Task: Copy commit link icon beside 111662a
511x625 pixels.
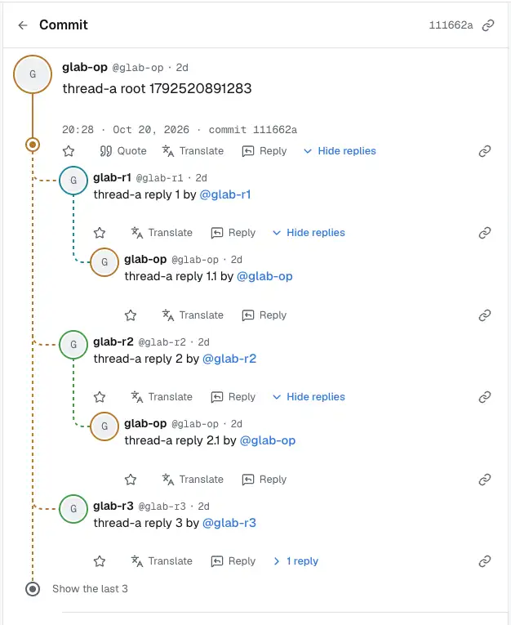Action: [x=488, y=25]
